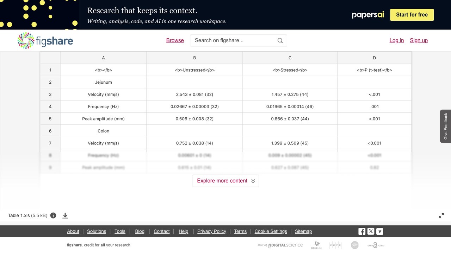Image resolution: width=451 pixels, height=253 pixels.
Task: Select column B header
Action: 194,58
